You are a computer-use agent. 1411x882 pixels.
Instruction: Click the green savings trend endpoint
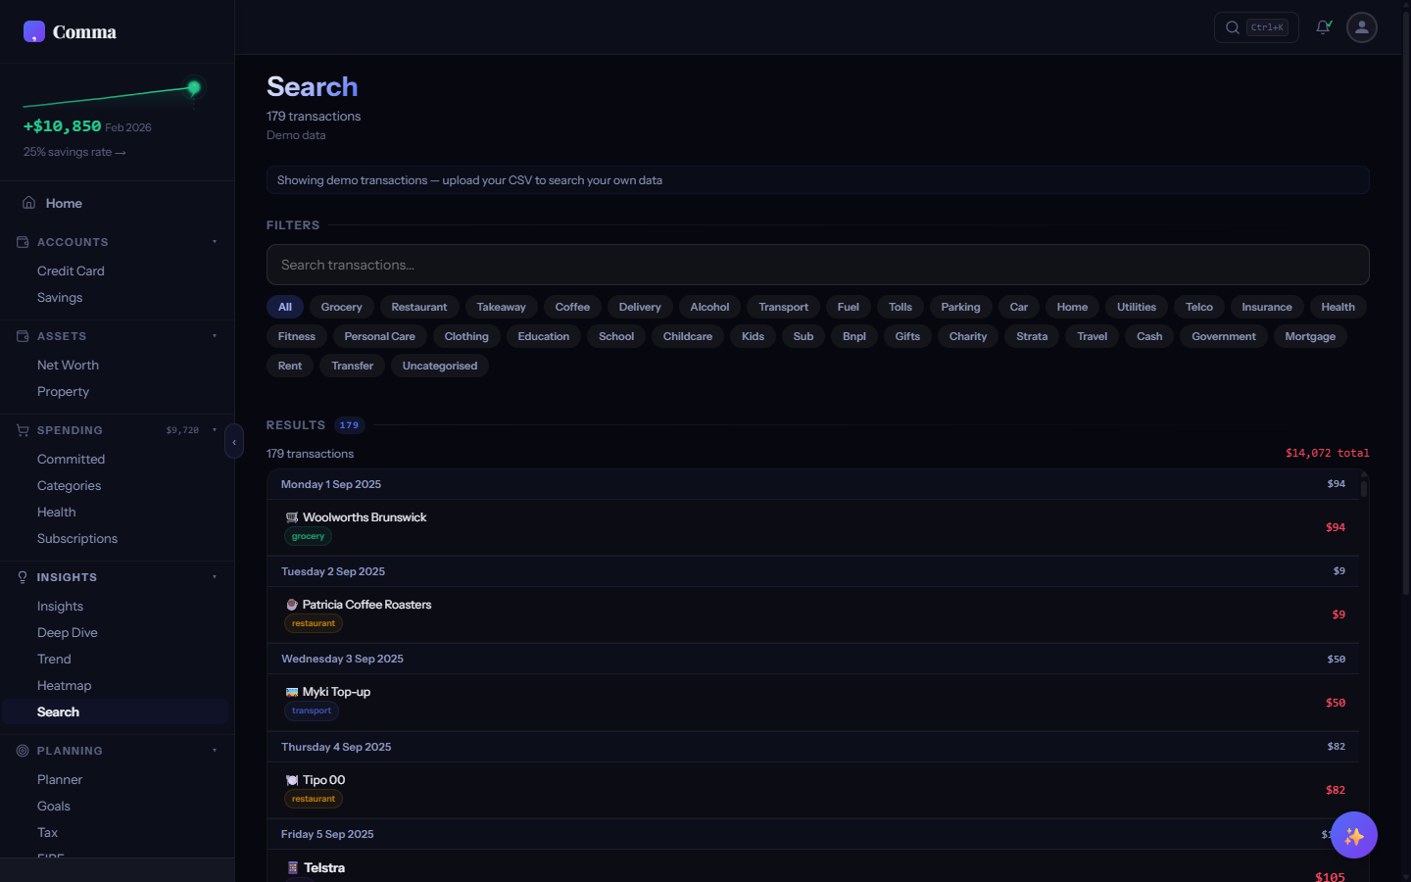192,87
